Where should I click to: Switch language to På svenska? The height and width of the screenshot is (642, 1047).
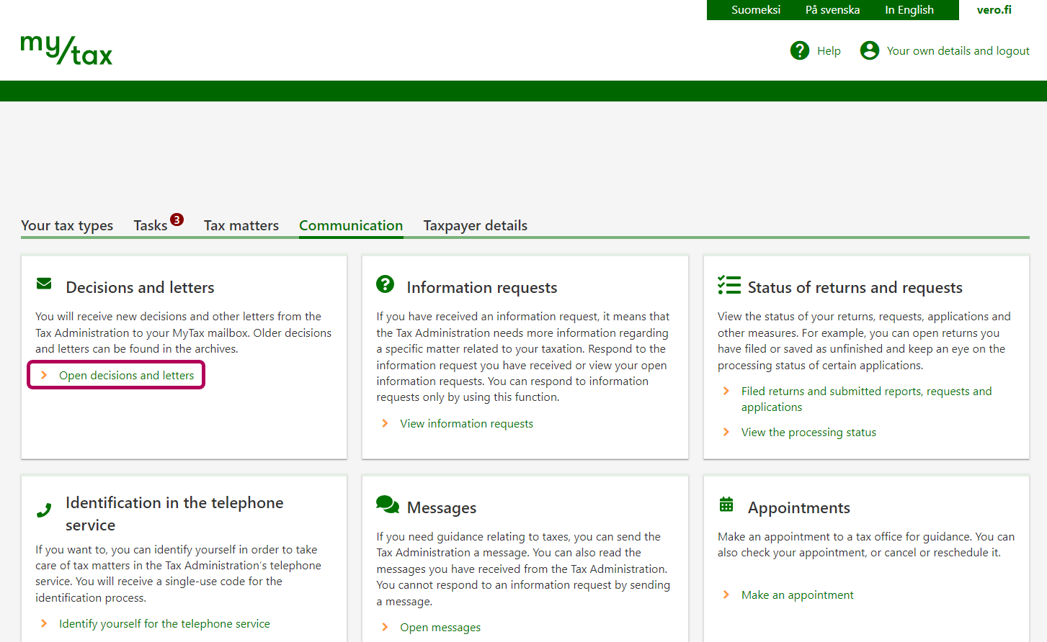(x=832, y=10)
